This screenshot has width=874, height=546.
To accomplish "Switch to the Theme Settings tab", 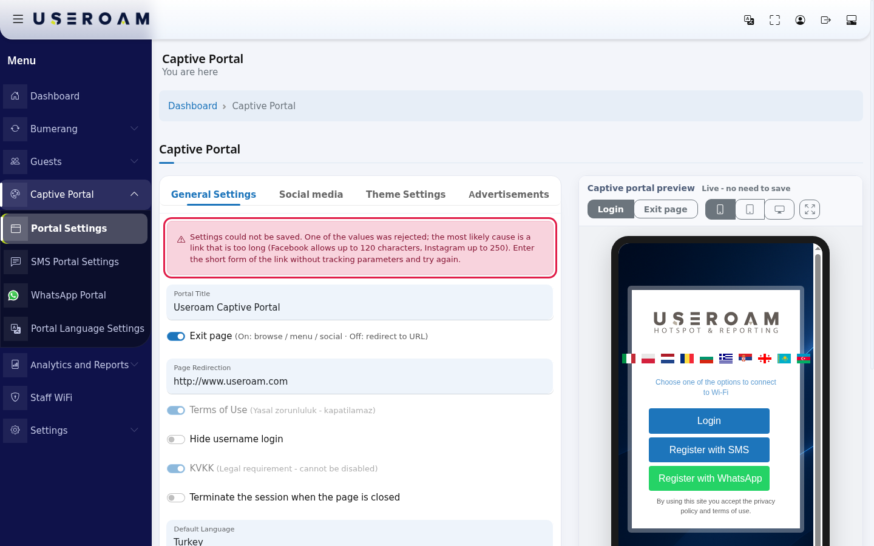I will 405,194.
